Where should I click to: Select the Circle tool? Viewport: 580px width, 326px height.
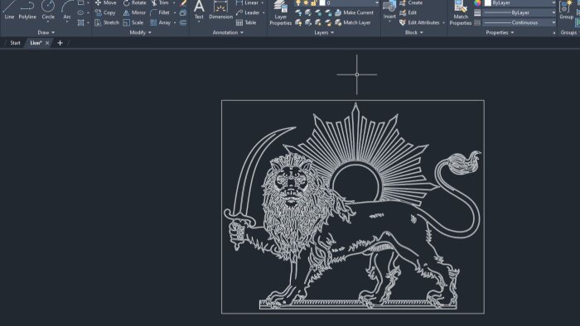point(48,10)
